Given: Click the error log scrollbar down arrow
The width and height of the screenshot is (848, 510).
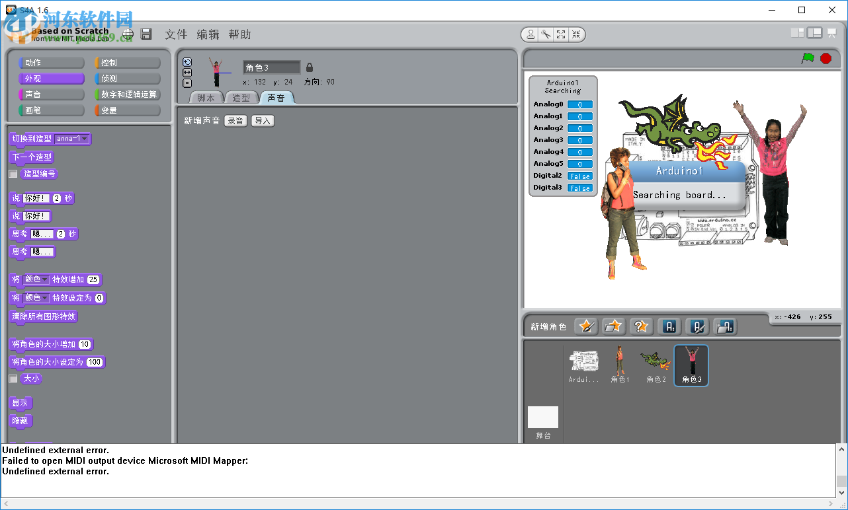Looking at the screenshot, I should coord(841,493).
